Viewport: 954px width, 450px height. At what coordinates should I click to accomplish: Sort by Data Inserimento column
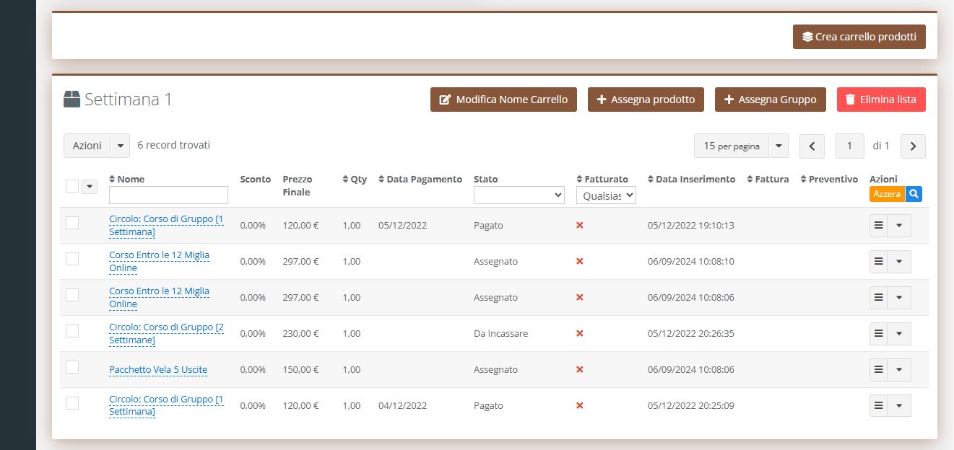pos(691,179)
